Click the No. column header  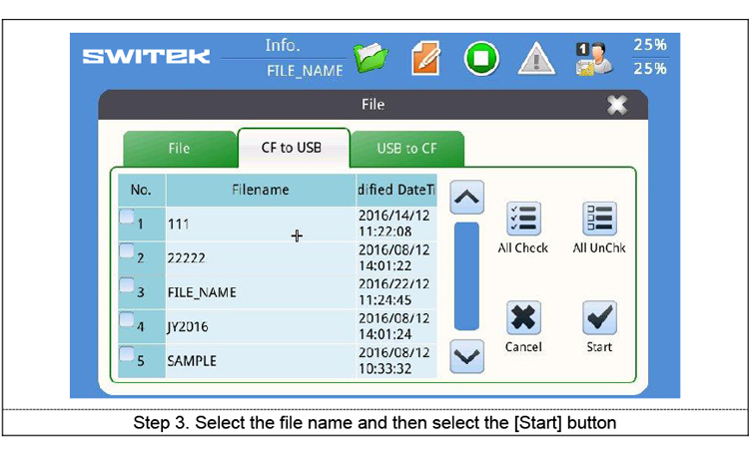142,190
